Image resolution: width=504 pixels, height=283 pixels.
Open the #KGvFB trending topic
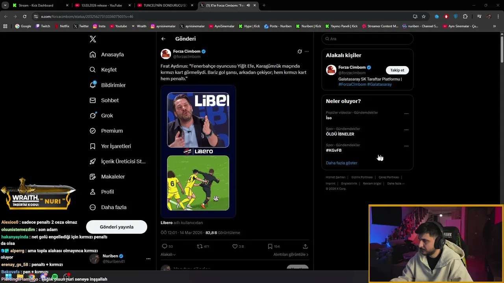pyautogui.click(x=334, y=150)
